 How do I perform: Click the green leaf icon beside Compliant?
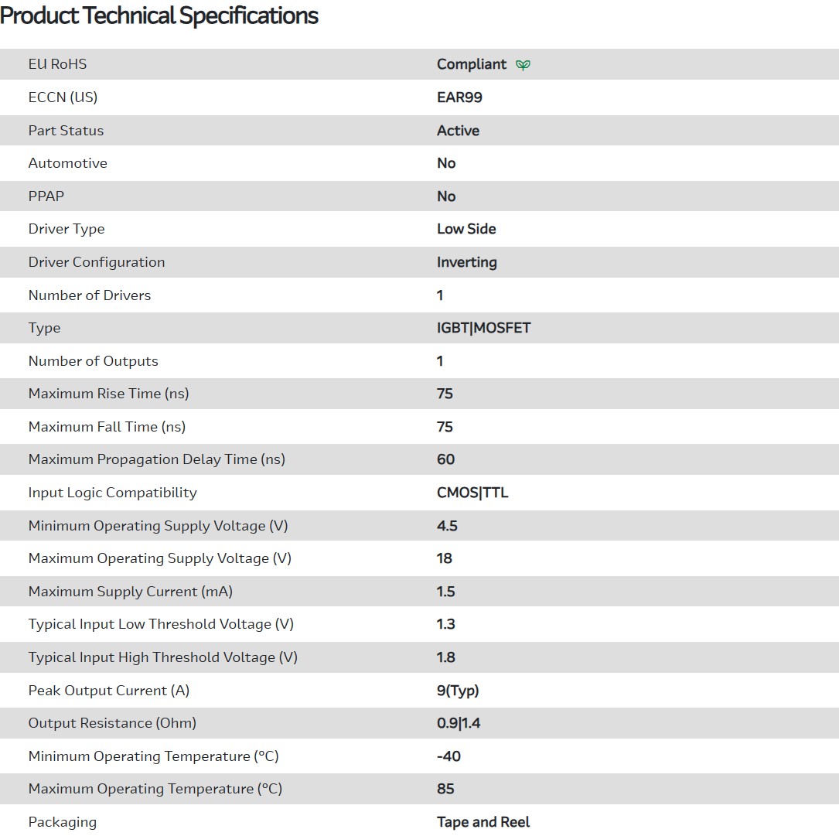523,65
